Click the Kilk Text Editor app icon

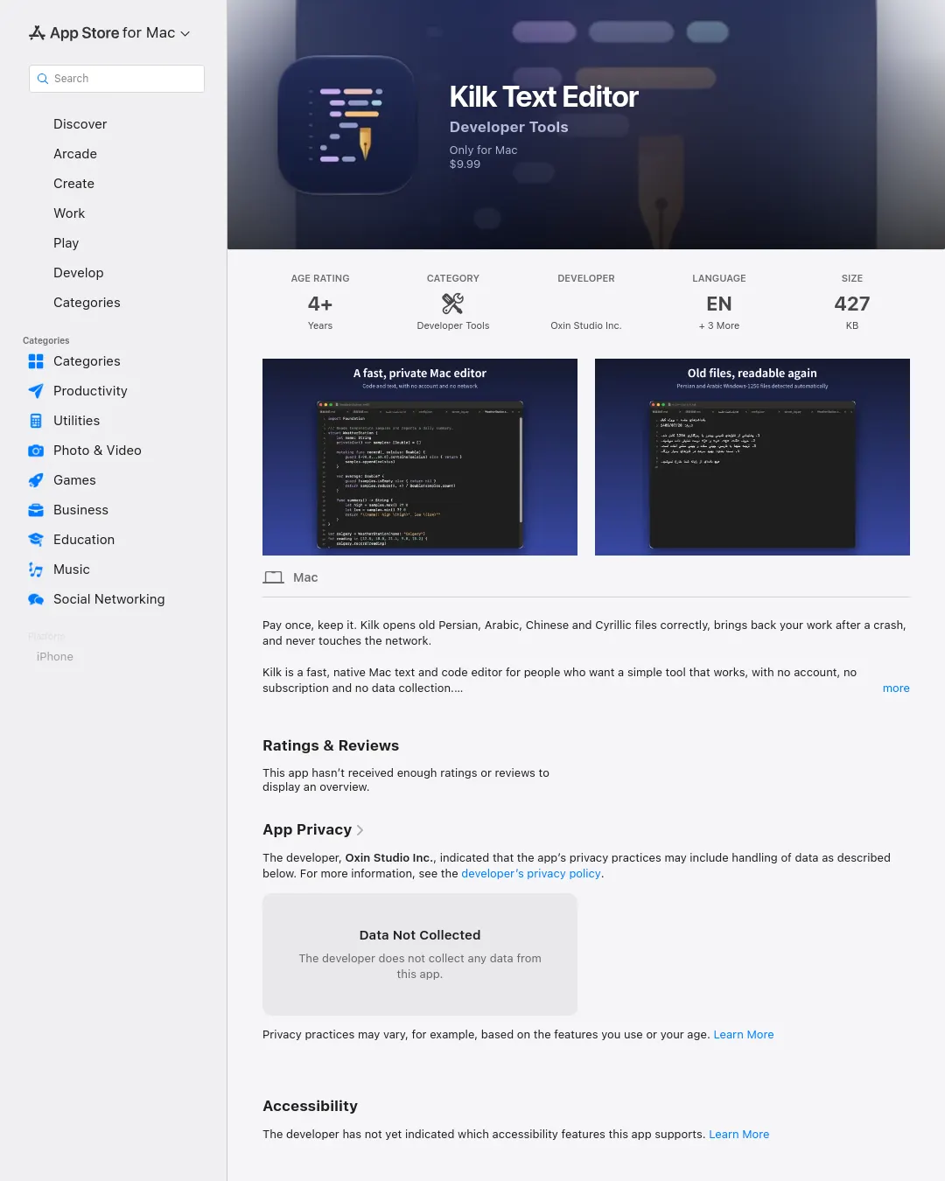point(347,125)
